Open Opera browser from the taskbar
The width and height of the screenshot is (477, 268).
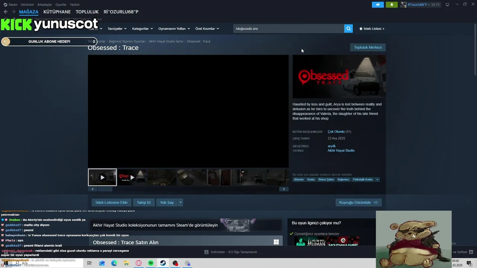(139, 263)
